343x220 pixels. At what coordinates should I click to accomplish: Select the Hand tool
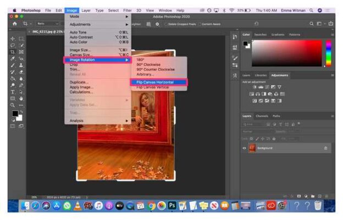pos(21,98)
